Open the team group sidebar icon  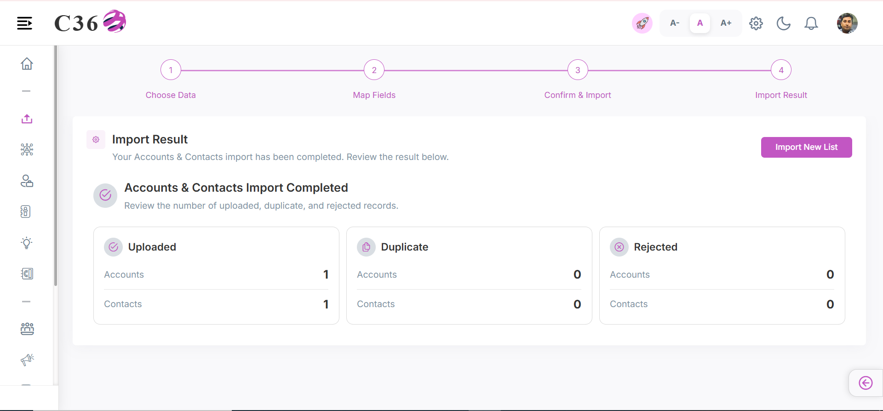(27, 328)
